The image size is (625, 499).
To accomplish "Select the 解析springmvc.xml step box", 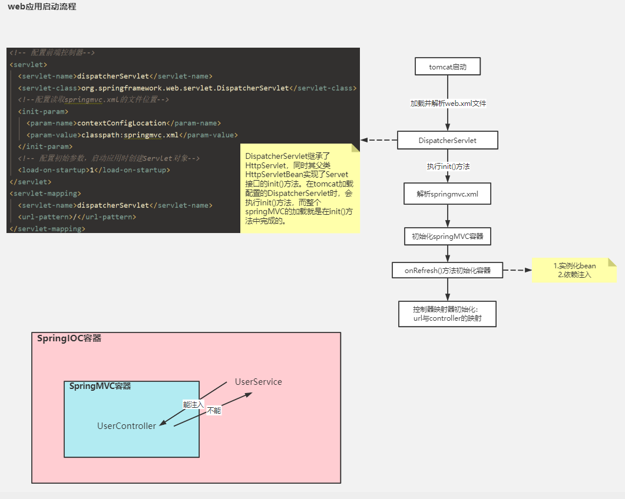I will (x=447, y=193).
